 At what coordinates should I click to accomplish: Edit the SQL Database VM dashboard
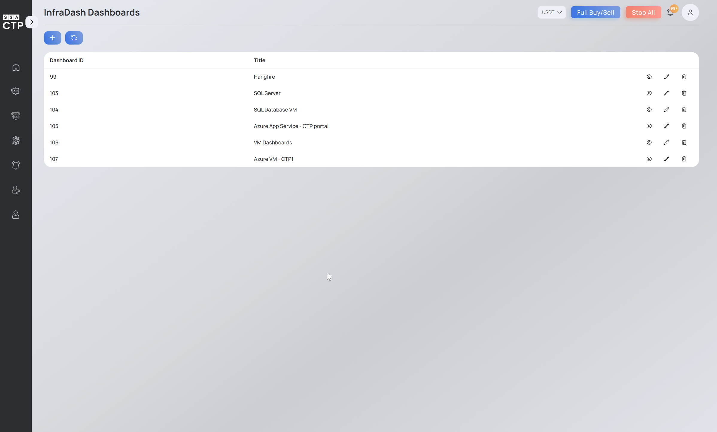point(666,110)
